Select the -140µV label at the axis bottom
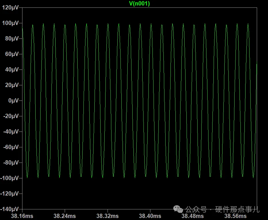The height and width of the screenshot is (220, 268). [10, 209]
